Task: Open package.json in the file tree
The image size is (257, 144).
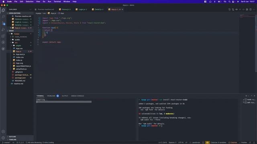Action: tap(20, 78)
